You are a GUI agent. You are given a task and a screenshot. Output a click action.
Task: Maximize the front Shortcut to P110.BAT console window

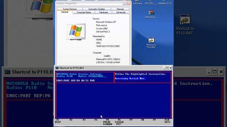point(167,68)
